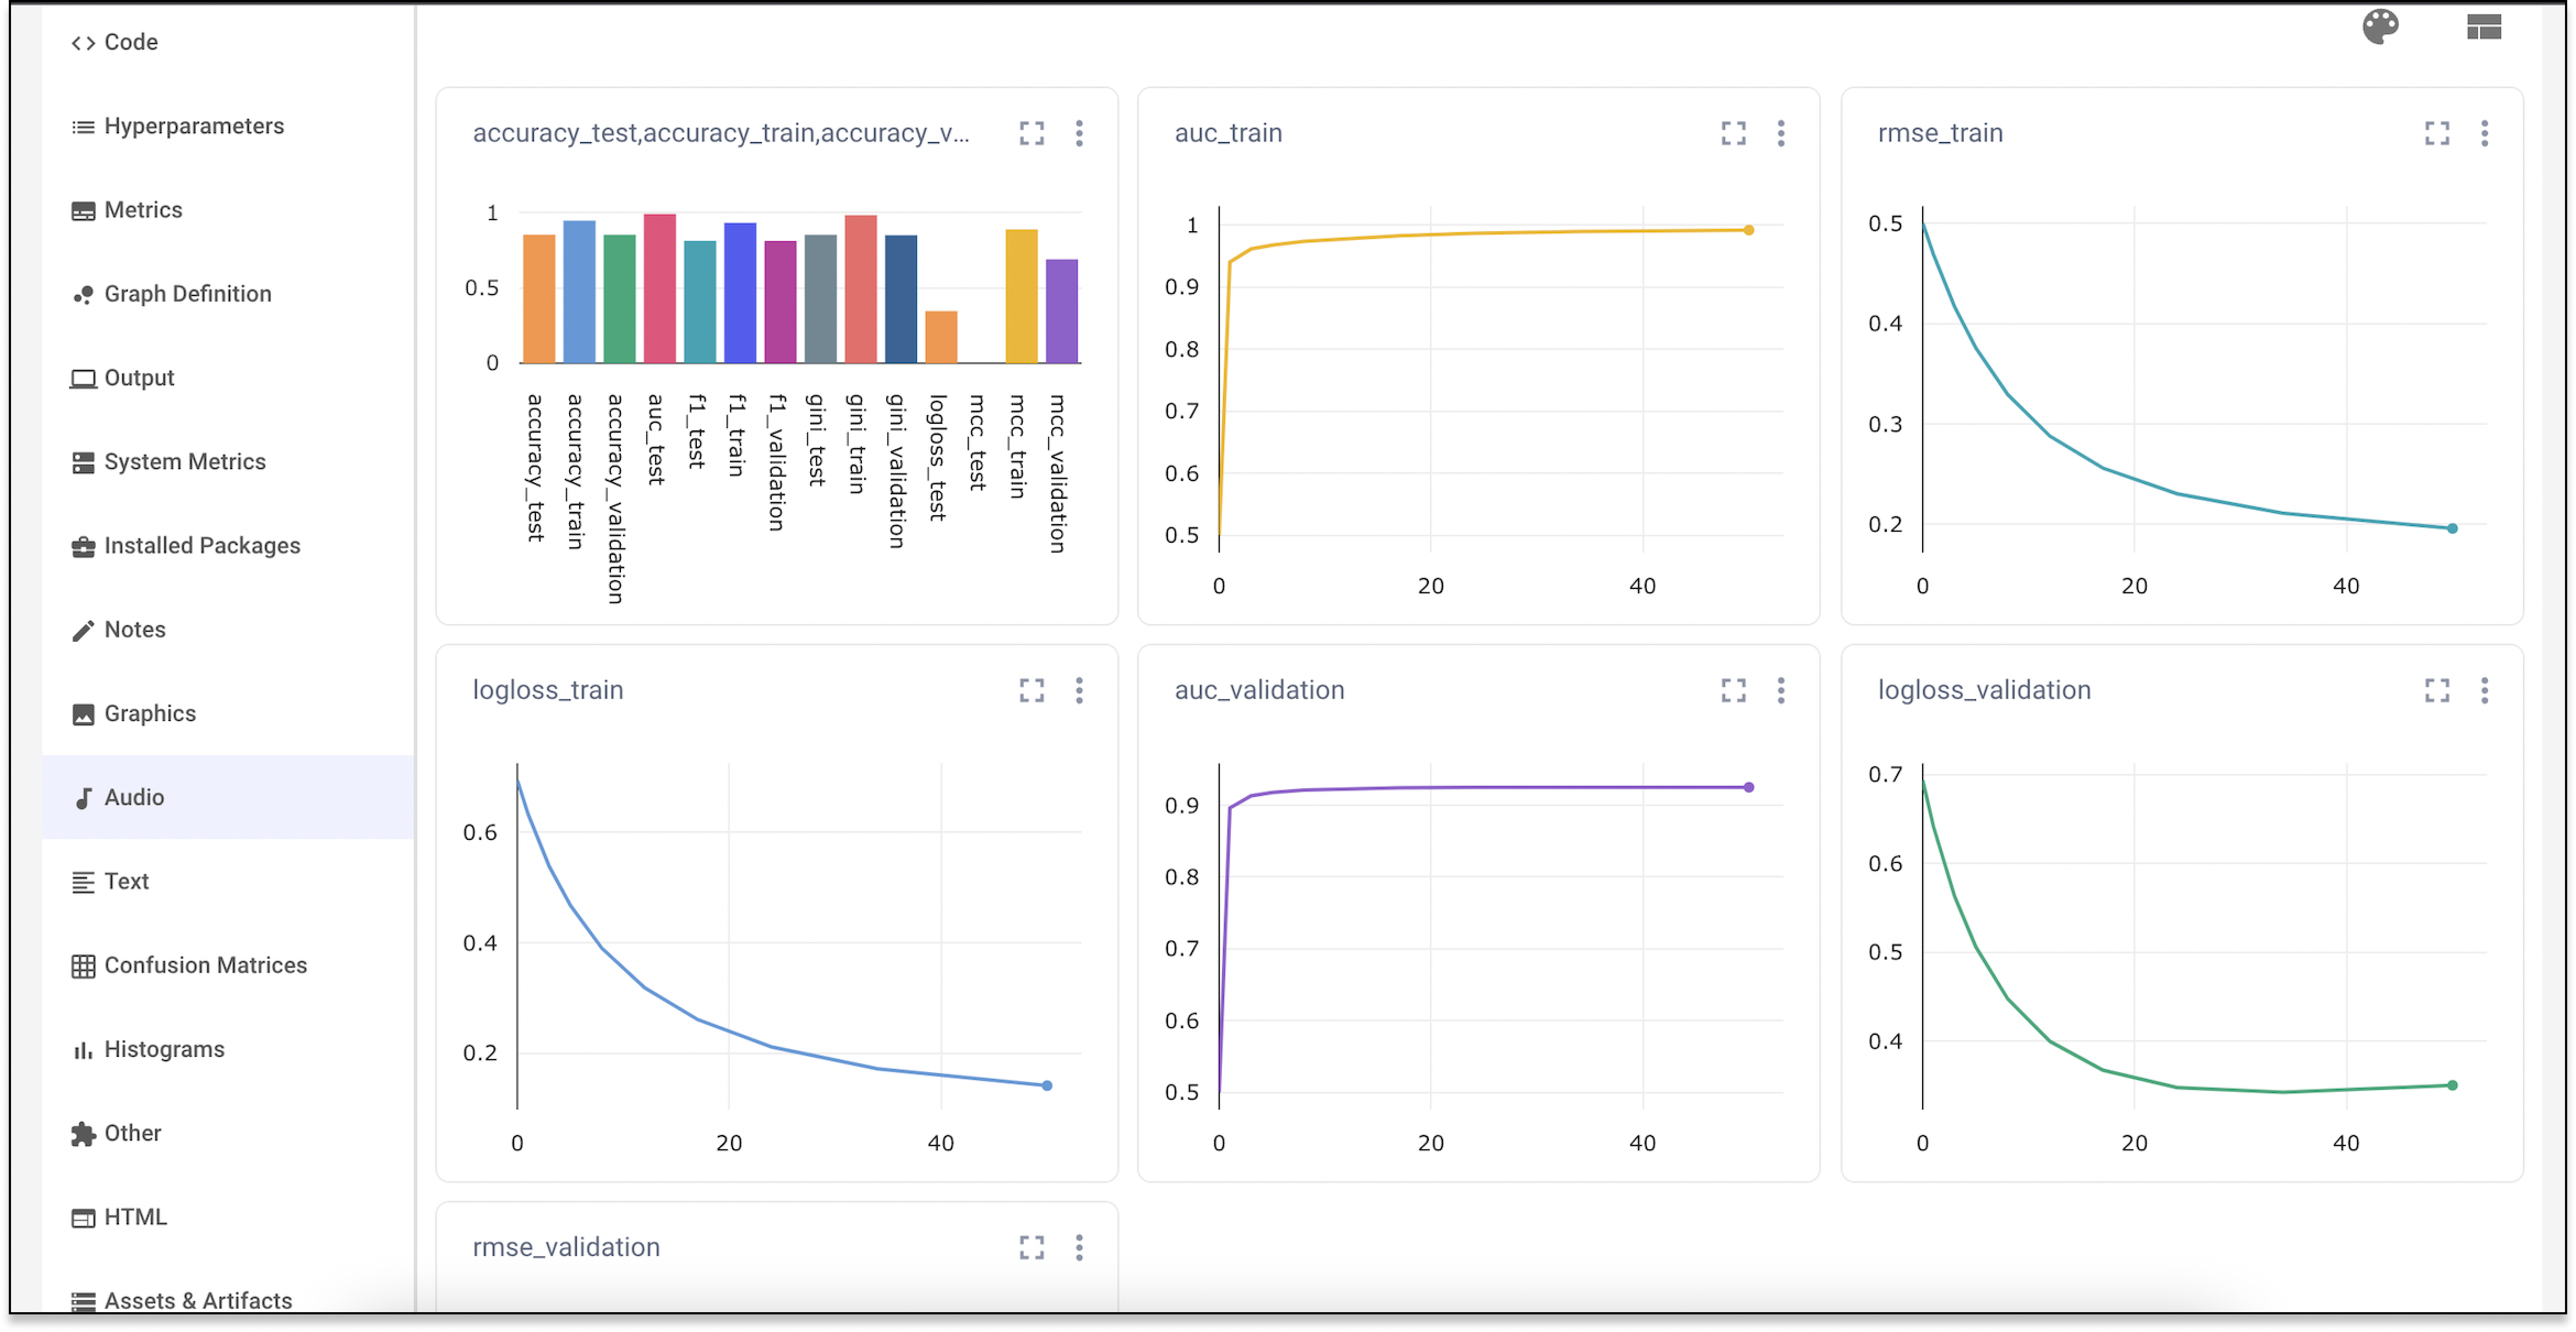Click the Audio label

134,798
